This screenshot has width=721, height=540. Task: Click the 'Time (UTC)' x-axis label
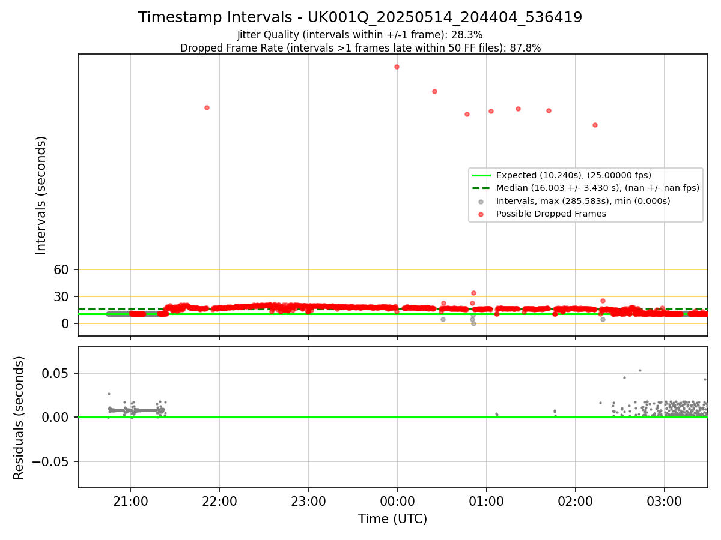[392, 519]
